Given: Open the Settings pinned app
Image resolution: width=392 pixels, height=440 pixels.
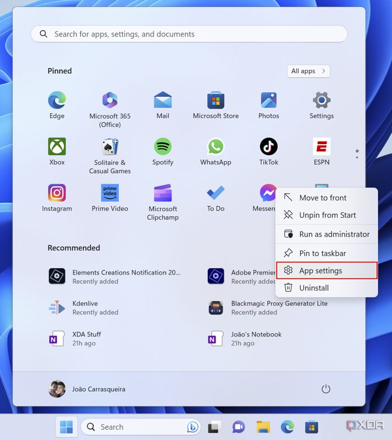Looking at the screenshot, I should (x=322, y=105).
